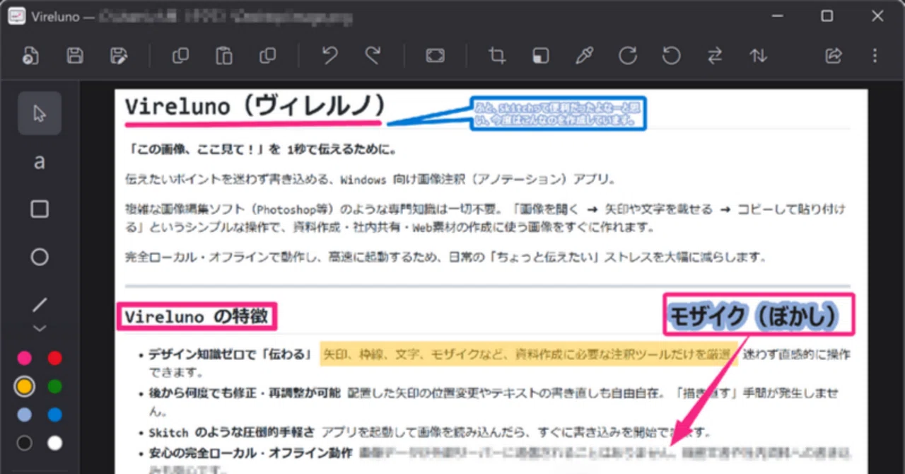Image resolution: width=905 pixels, height=474 pixels.
Task: Select the rectangle shape tool
Action: tap(40, 209)
